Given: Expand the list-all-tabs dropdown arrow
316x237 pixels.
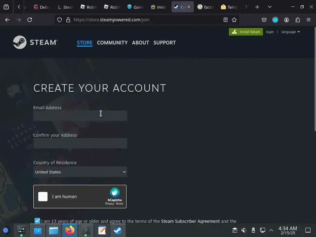Looking at the screenshot, I should click(270, 7).
